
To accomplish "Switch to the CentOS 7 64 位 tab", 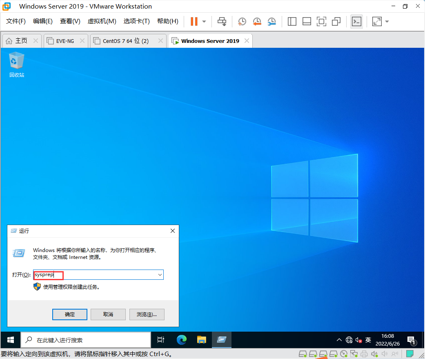I will click(125, 41).
